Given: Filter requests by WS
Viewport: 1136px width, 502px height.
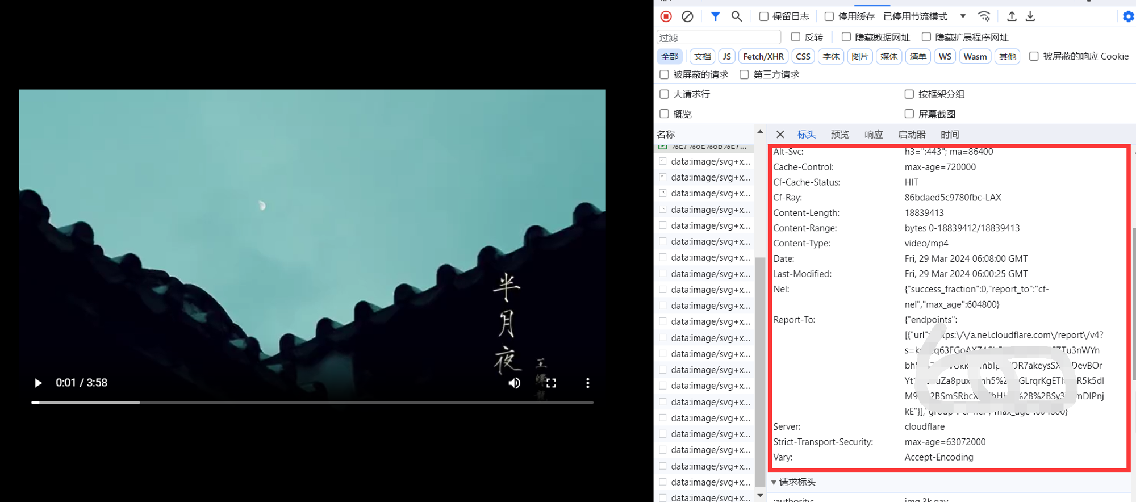Looking at the screenshot, I should point(945,56).
